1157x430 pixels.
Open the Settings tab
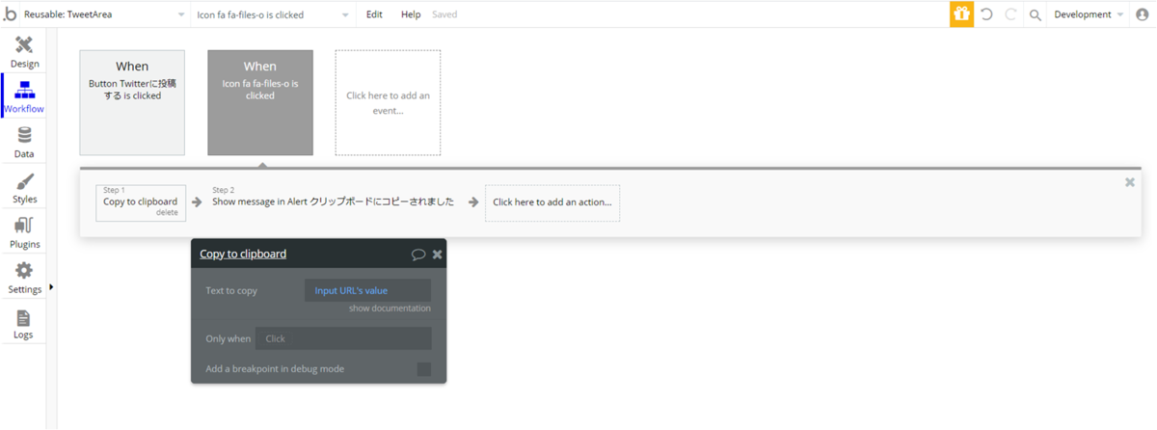24,278
